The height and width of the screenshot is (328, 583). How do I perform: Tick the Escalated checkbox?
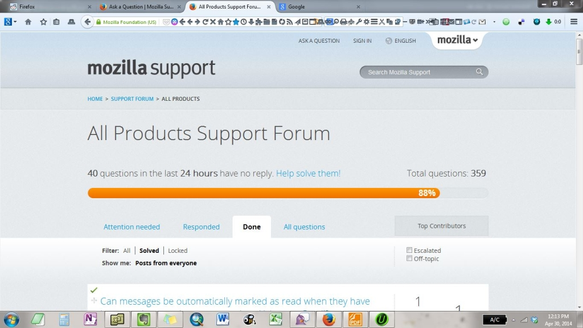409,250
